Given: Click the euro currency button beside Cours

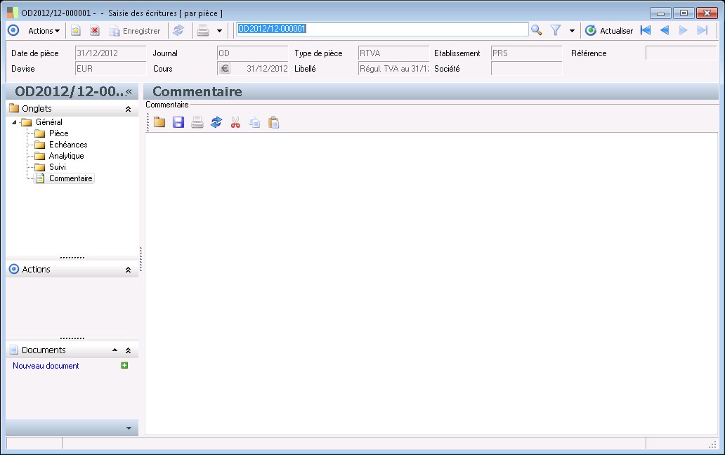Looking at the screenshot, I should click(225, 68).
